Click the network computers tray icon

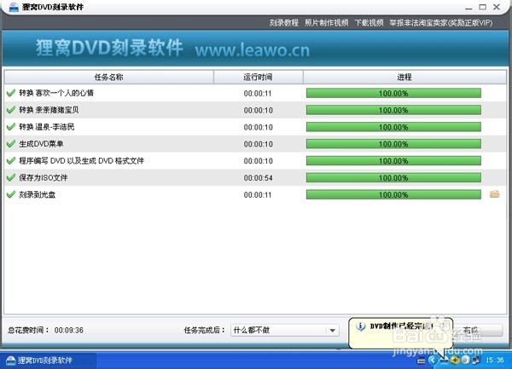coord(476,360)
